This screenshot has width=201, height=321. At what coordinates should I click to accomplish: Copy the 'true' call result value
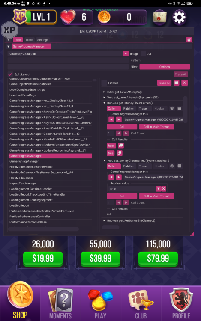[120, 153]
